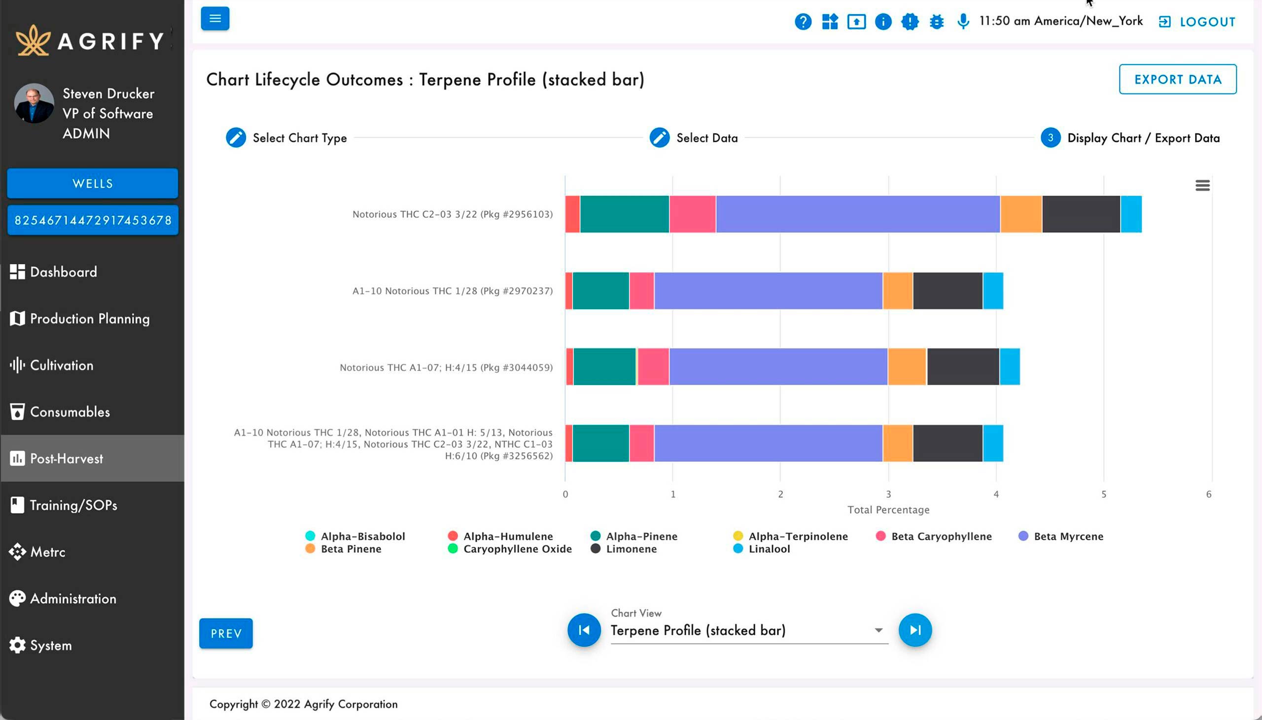Toggle Limonene series in legend
Viewport: 1262px width, 720px height.
(x=624, y=549)
